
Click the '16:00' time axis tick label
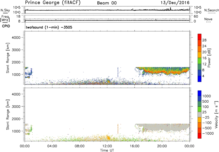click(134, 146)
